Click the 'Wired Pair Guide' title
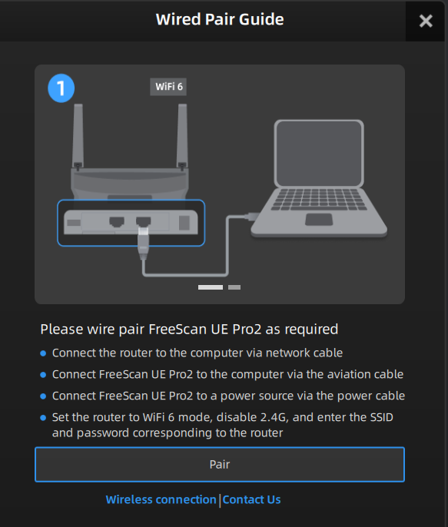Viewport: 448px width, 527px height. point(220,19)
